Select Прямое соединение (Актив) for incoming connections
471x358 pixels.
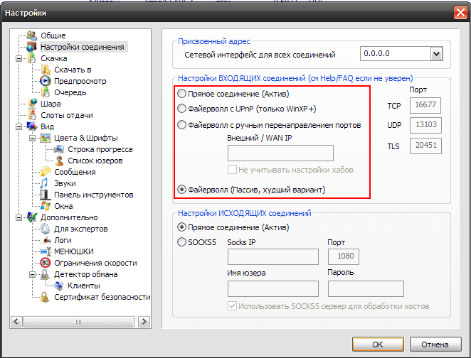pos(182,94)
